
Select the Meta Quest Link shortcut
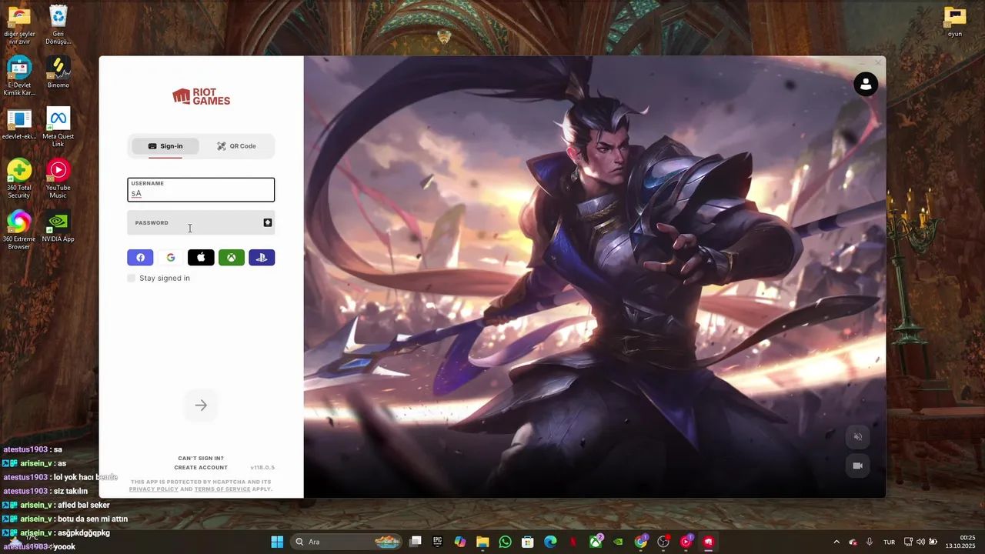(58, 128)
